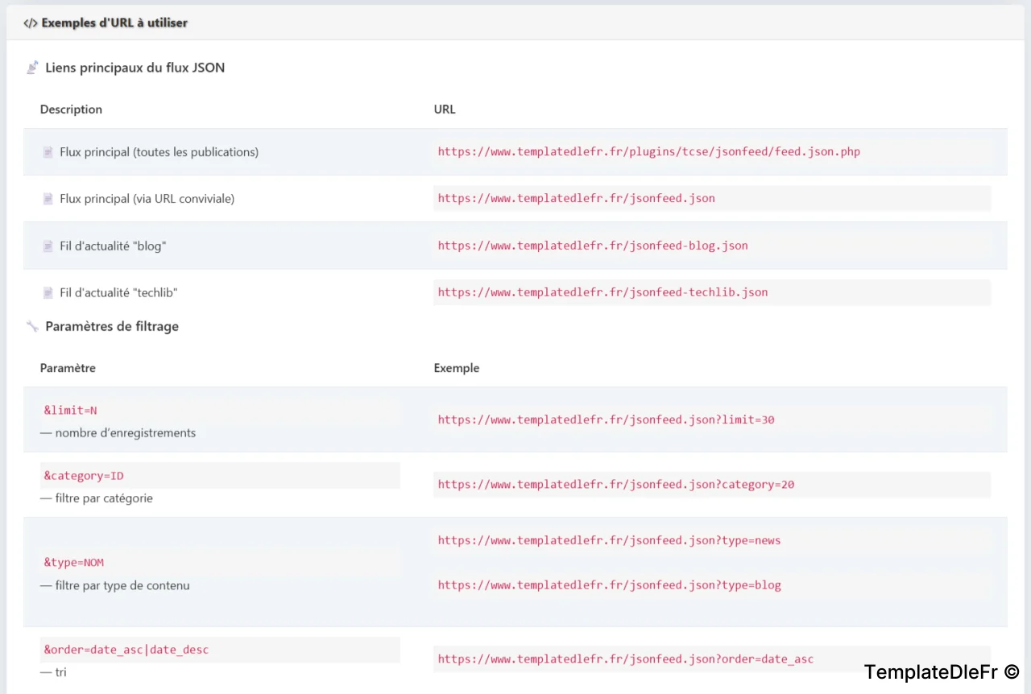Click the icon beside Liens principaux du flux JSON
Screen dimensions: 1031x694
click(x=32, y=68)
